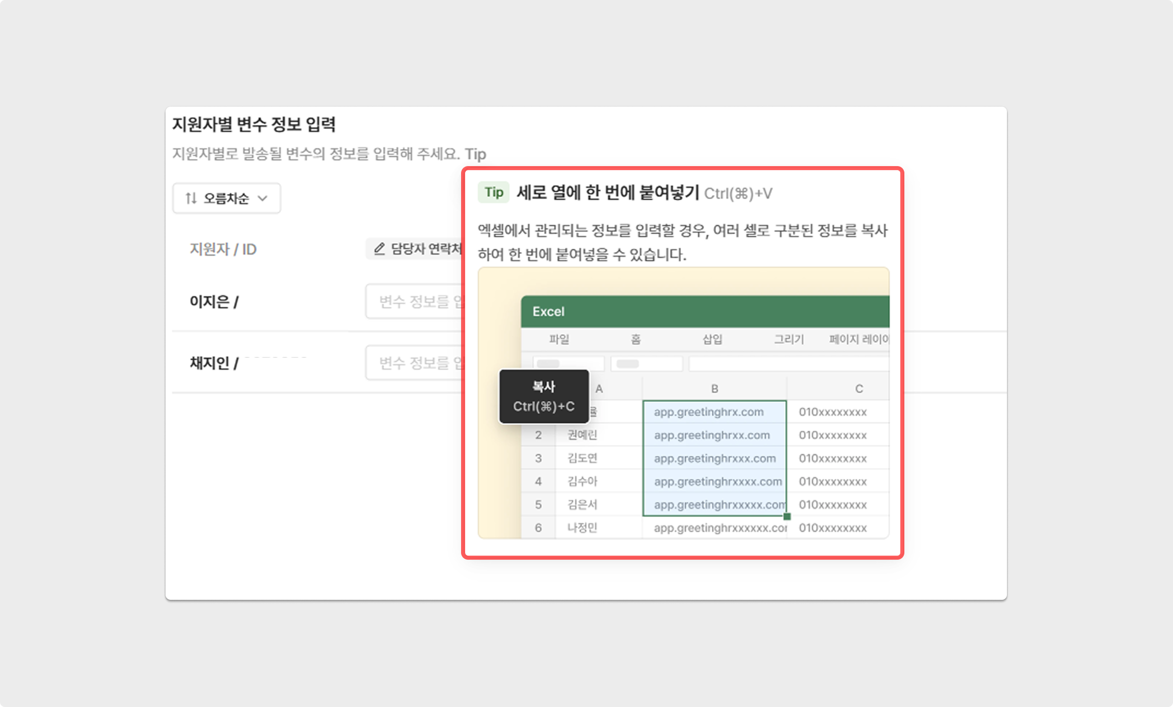
Task: Click applicant name 이지은
Action: (x=210, y=302)
